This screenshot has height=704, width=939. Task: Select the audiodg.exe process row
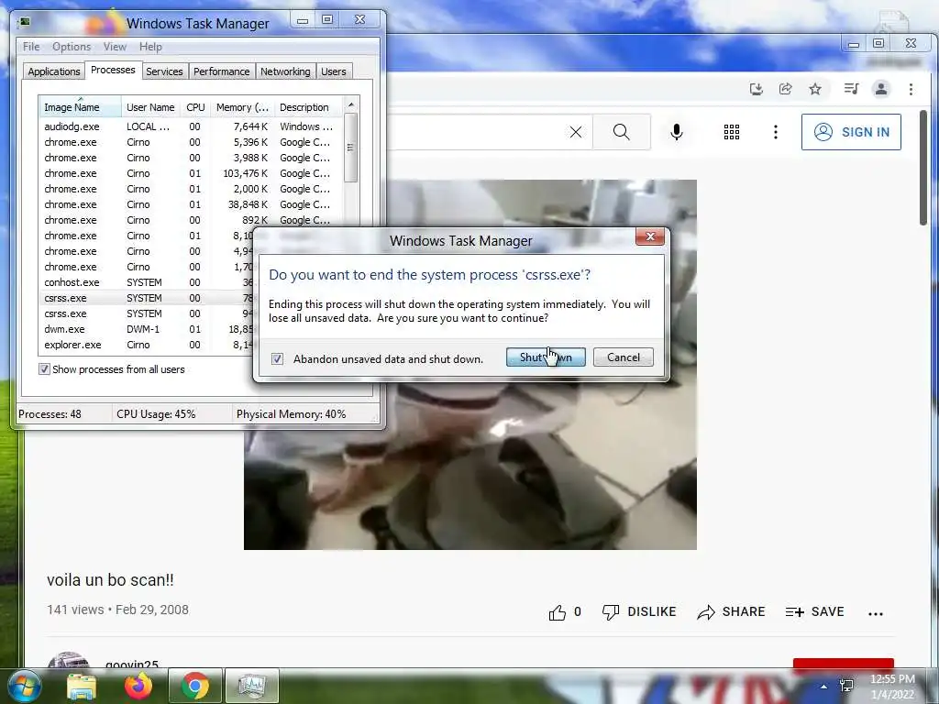(191, 126)
